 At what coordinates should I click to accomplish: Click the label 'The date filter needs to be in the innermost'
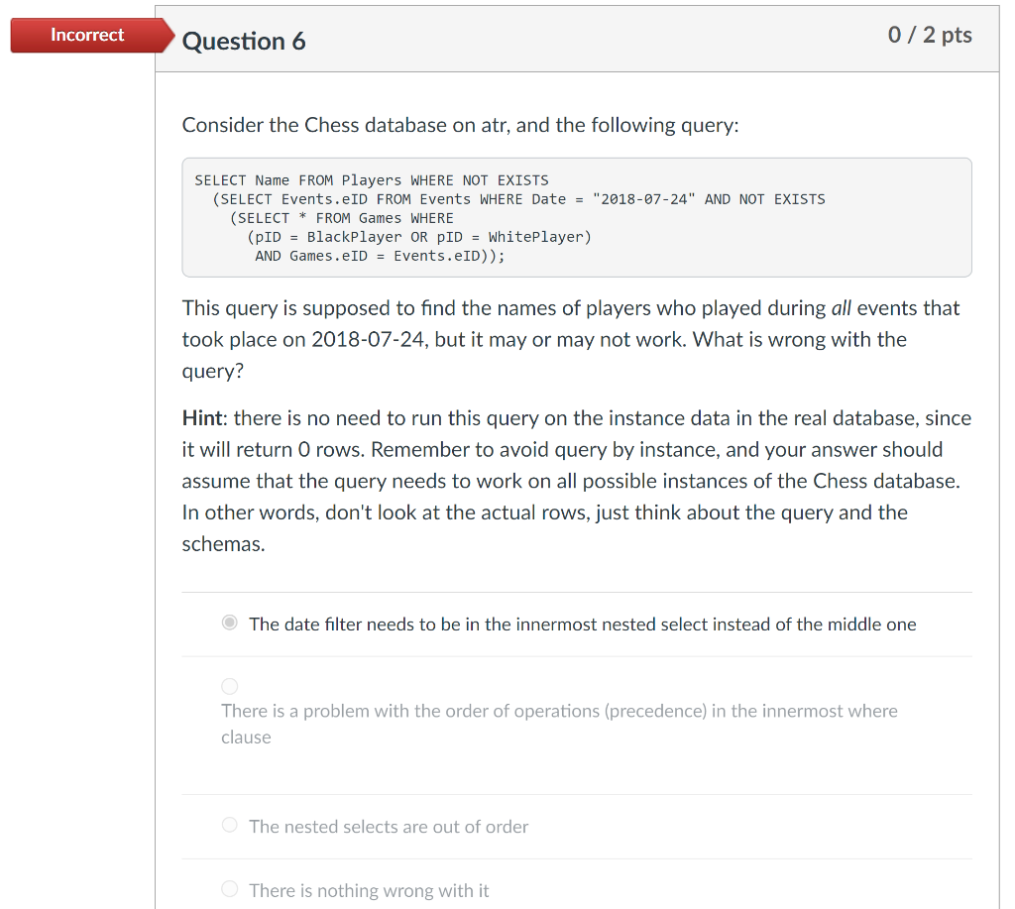[583, 625]
